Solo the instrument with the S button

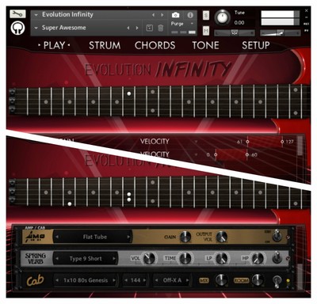[x=206, y=15]
